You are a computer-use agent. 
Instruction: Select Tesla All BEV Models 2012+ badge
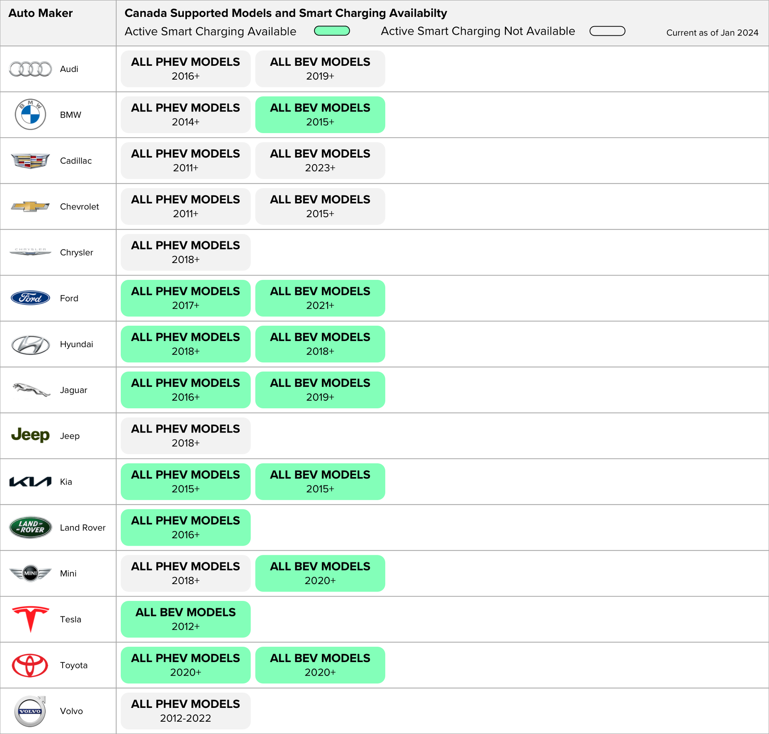pos(185,619)
